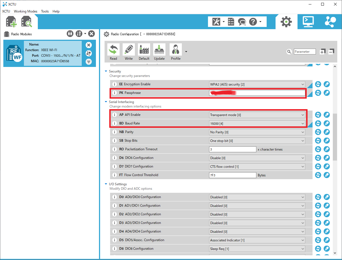Open the Frames Generator list icon

tap(231, 22)
